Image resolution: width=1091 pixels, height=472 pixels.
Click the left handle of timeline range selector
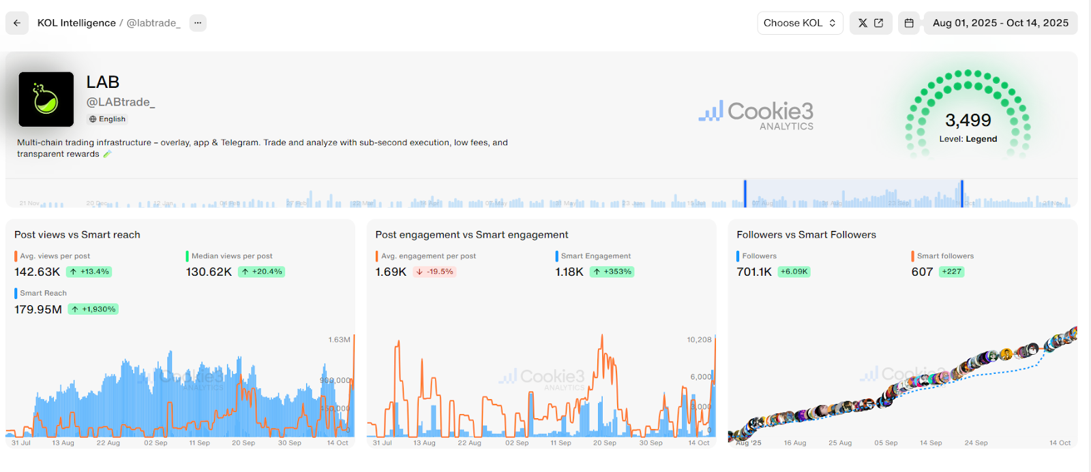coord(745,193)
